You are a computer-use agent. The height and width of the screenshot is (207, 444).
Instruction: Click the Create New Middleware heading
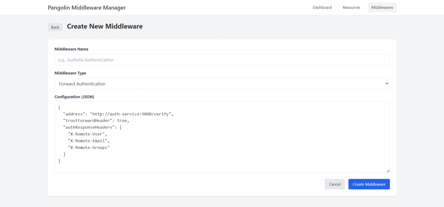[105, 26]
